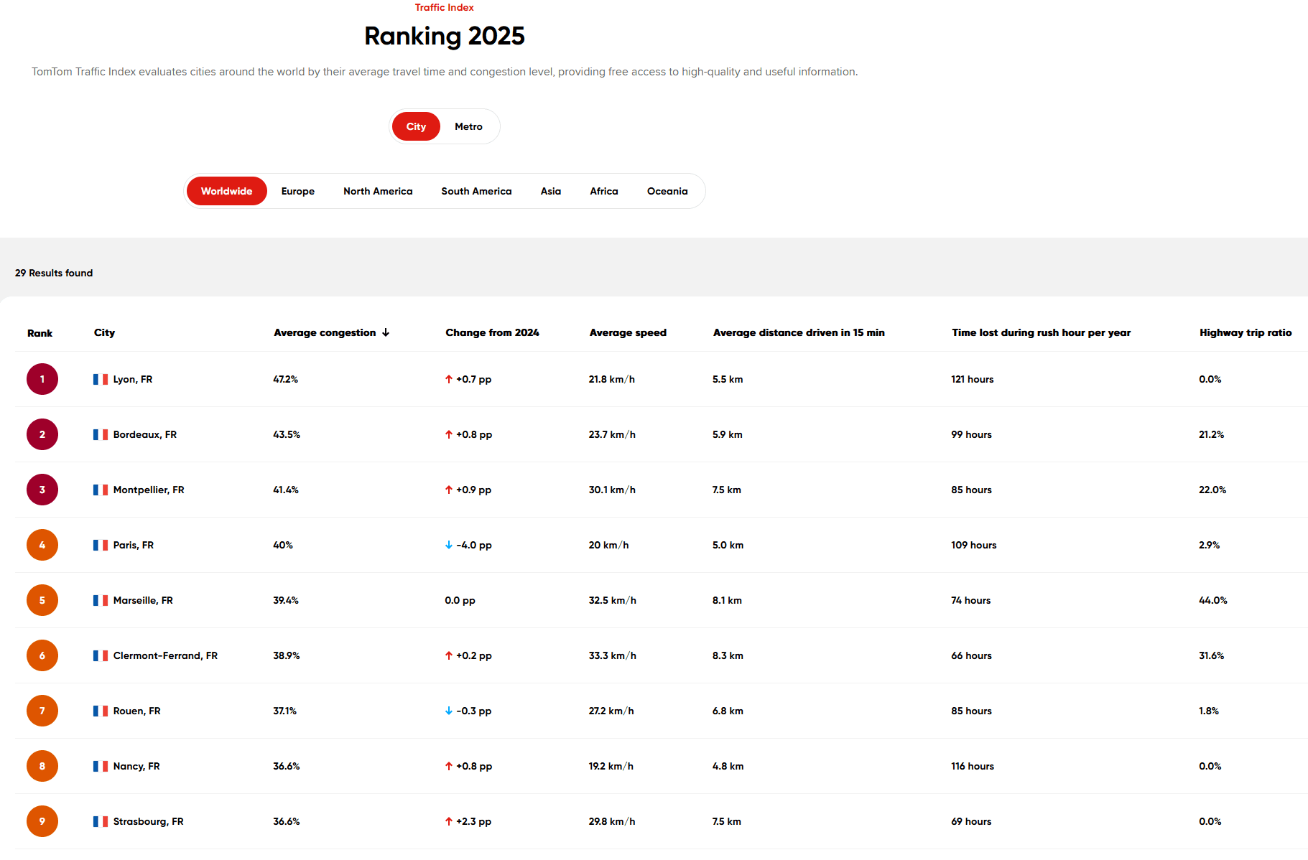The width and height of the screenshot is (1308, 860).
Task: Filter rankings by Europe
Action: pyautogui.click(x=298, y=191)
